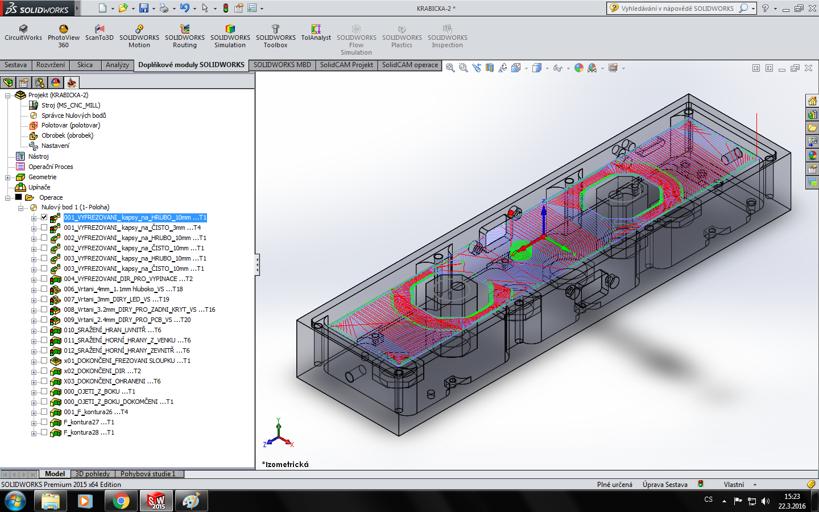819x512 pixels.
Task: Click the Undo arrow icon
Action: [x=185, y=8]
